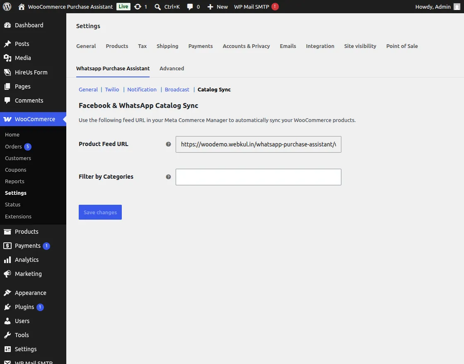Image resolution: width=464 pixels, height=364 pixels.
Task: Open the site home icon in the admin bar
Action: point(21,7)
